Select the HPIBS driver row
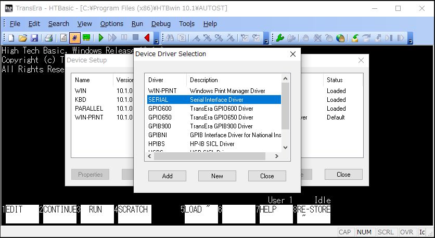The image size is (435, 238). coord(214,144)
